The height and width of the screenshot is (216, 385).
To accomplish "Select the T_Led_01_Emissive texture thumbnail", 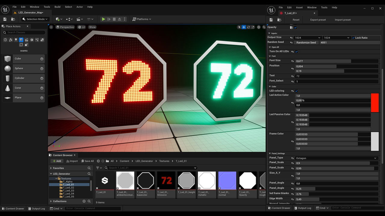I will point(166,181).
